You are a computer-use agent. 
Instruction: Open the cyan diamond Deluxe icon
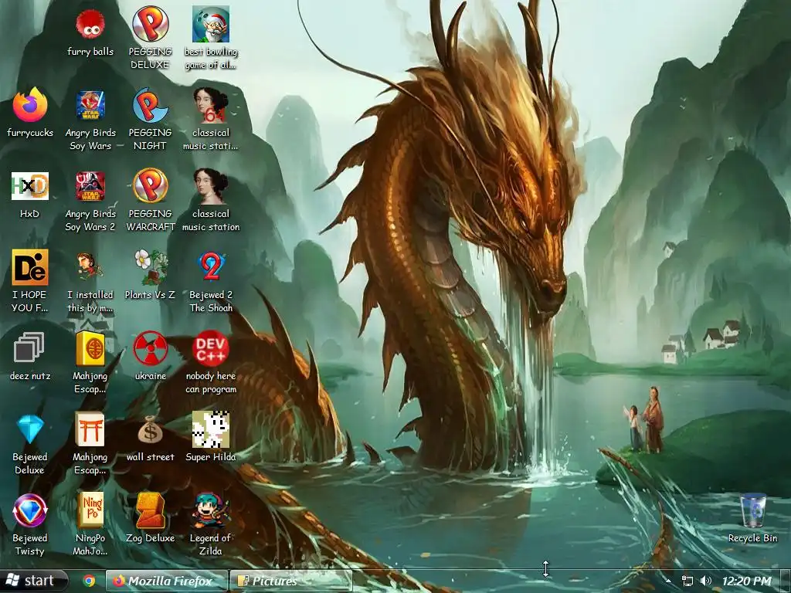coord(30,429)
